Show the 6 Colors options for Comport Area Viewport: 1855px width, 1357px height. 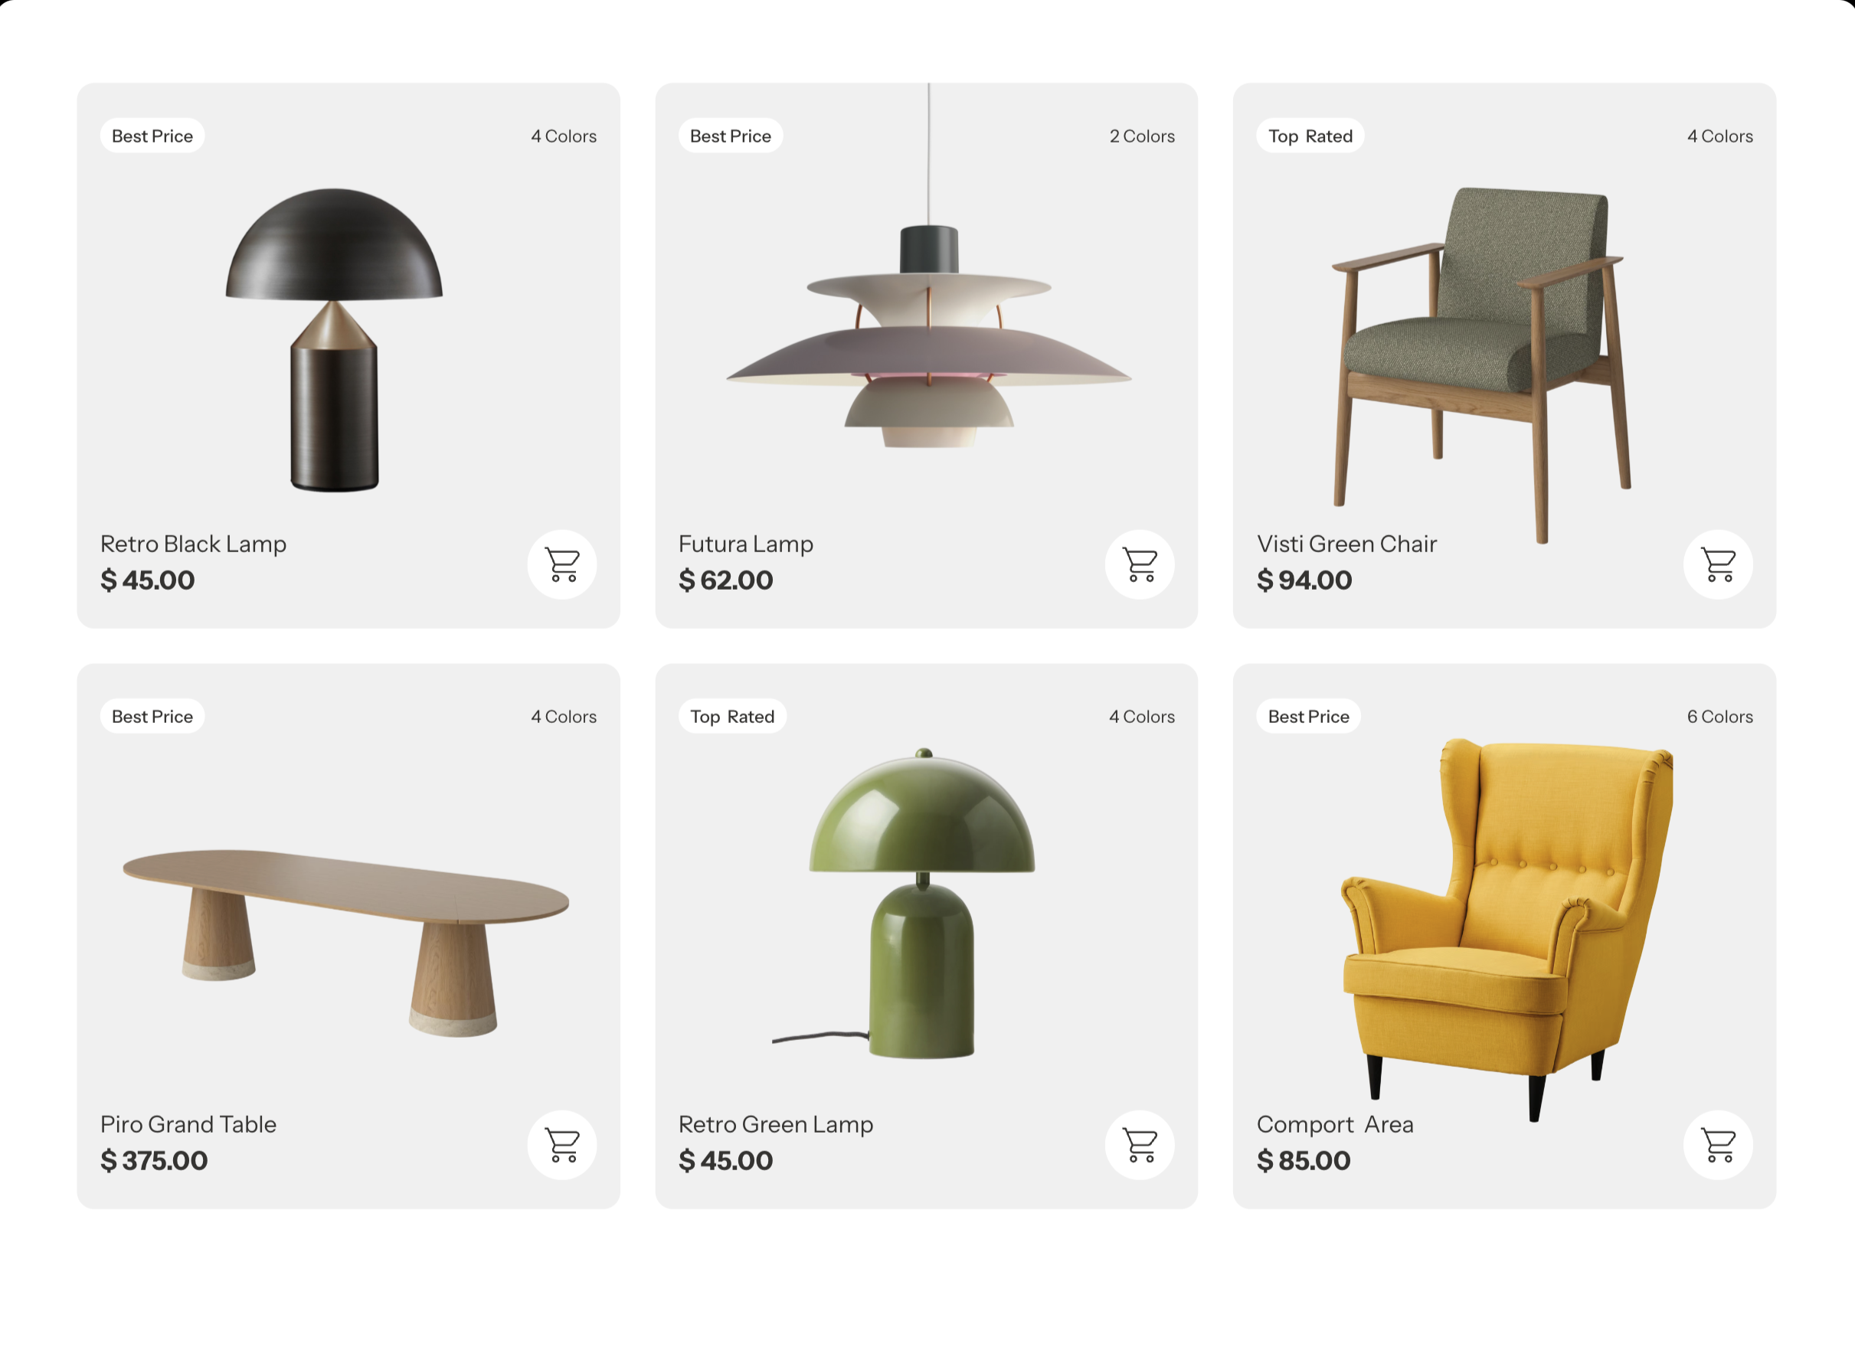pyautogui.click(x=1719, y=716)
